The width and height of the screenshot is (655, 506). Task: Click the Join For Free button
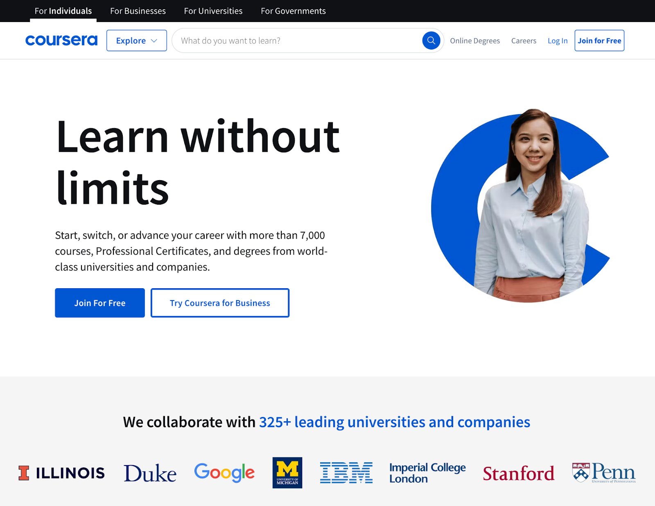click(x=99, y=303)
